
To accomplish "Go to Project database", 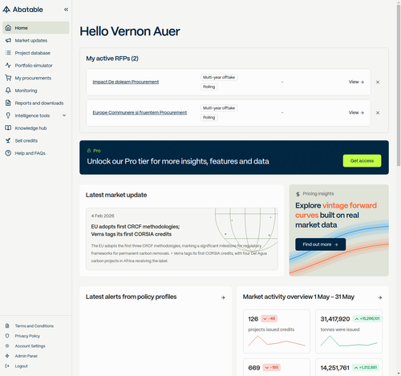I will (x=36, y=53).
